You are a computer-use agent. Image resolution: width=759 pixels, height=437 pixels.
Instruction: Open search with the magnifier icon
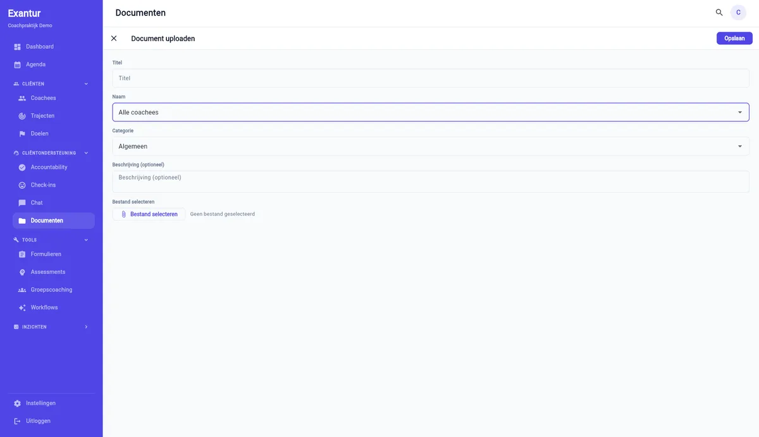[x=719, y=13]
